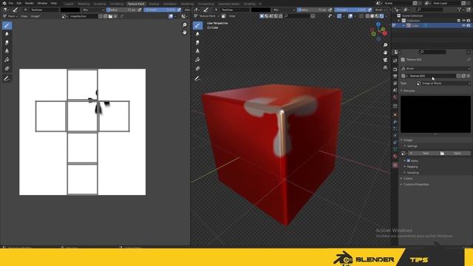473x266 pixels.
Task: Select the Annotate tool in 3D viewport
Action: coord(197,79)
